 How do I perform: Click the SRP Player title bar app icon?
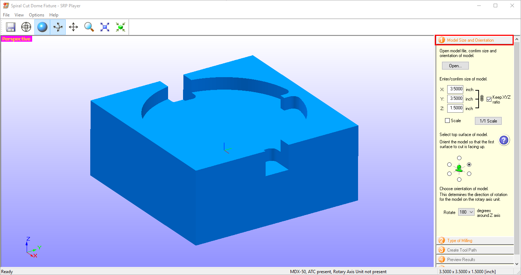pyautogui.click(x=5, y=5)
